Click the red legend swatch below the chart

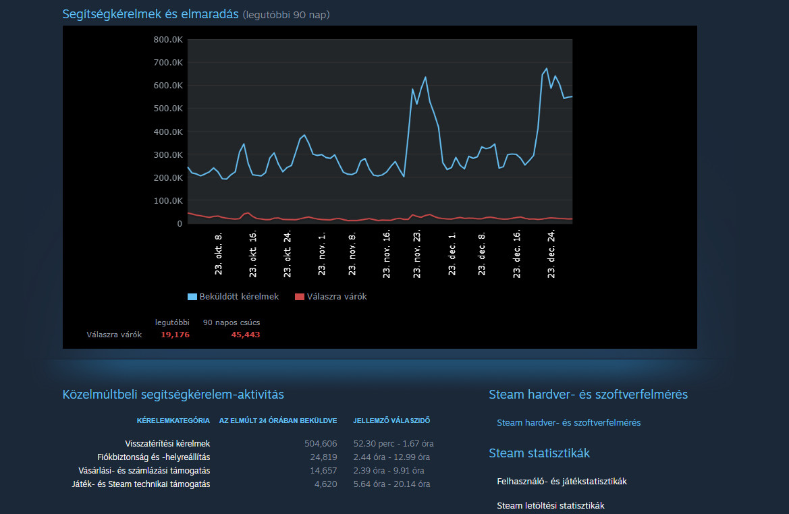pyautogui.click(x=300, y=297)
